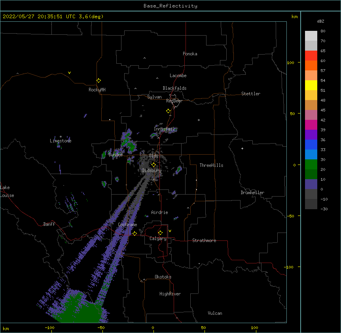The width and height of the screenshot is (341, 333).
Task: Select the Vulcan label
Action: click(215, 313)
